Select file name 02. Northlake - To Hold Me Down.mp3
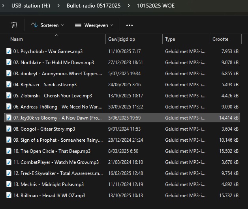Image resolution: width=248 pixels, height=209 pixels. 54,63
